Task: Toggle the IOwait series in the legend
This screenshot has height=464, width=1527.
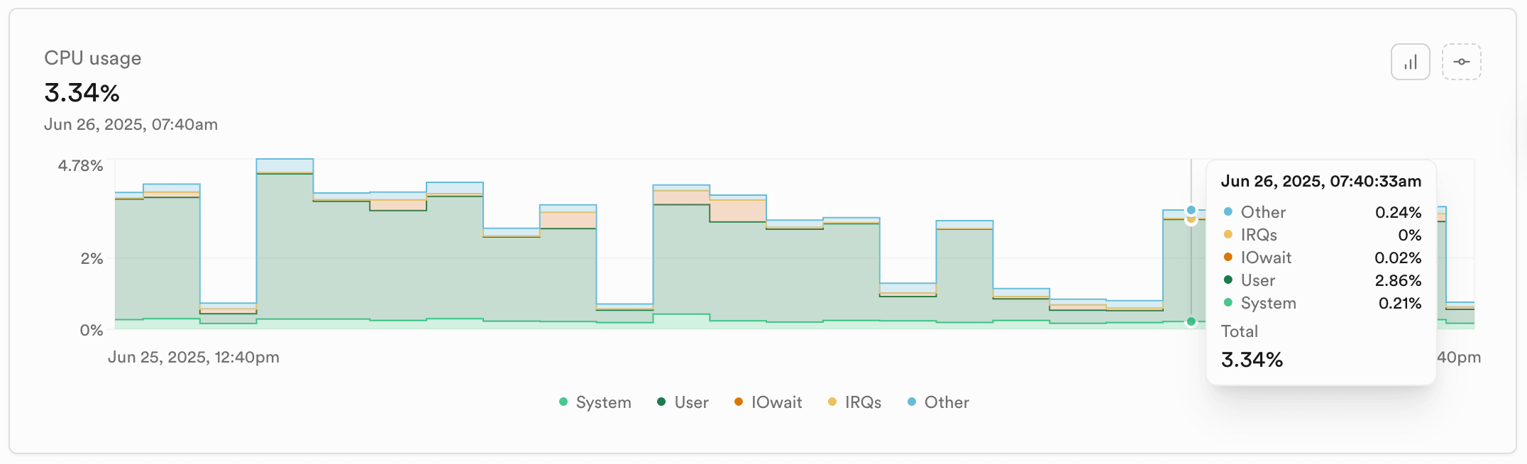Action: [776, 402]
